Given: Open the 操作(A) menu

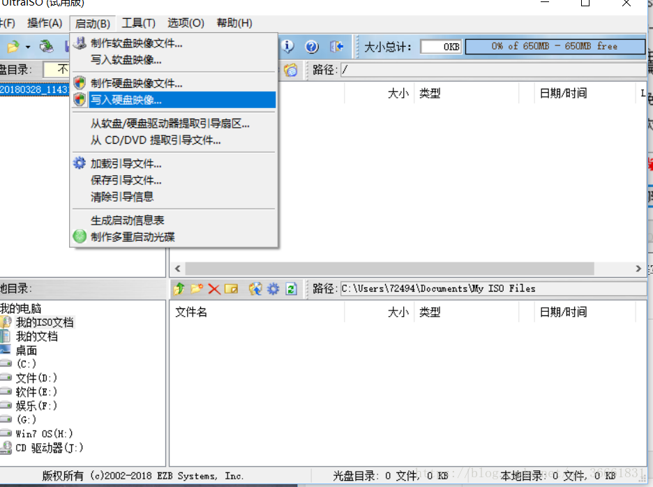Looking at the screenshot, I should [45, 23].
